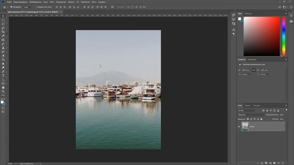The height and width of the screenshot is (165, 294).
Task: Switch to the Образцы tab
Action: tap(248, 13)
